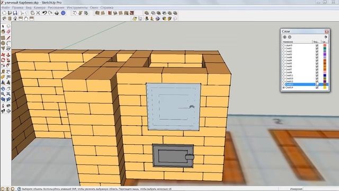Screen dimensions: 339x191
Task: Select the Слой5 layer name
Action: click(x=289, y=64)
